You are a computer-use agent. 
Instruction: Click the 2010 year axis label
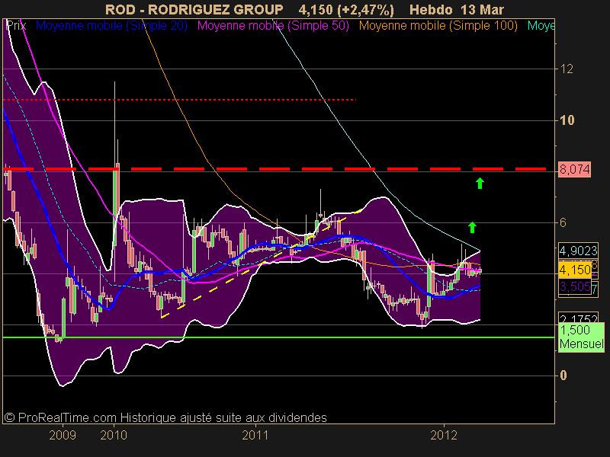click(x=114, y=435)
